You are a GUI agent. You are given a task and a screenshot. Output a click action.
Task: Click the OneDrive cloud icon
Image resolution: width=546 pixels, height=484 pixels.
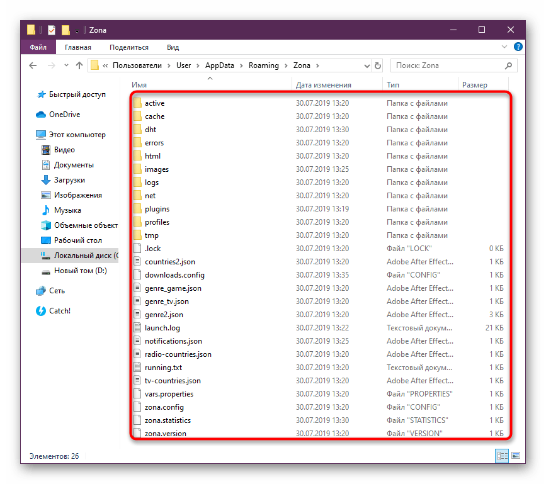coord(42,115)
